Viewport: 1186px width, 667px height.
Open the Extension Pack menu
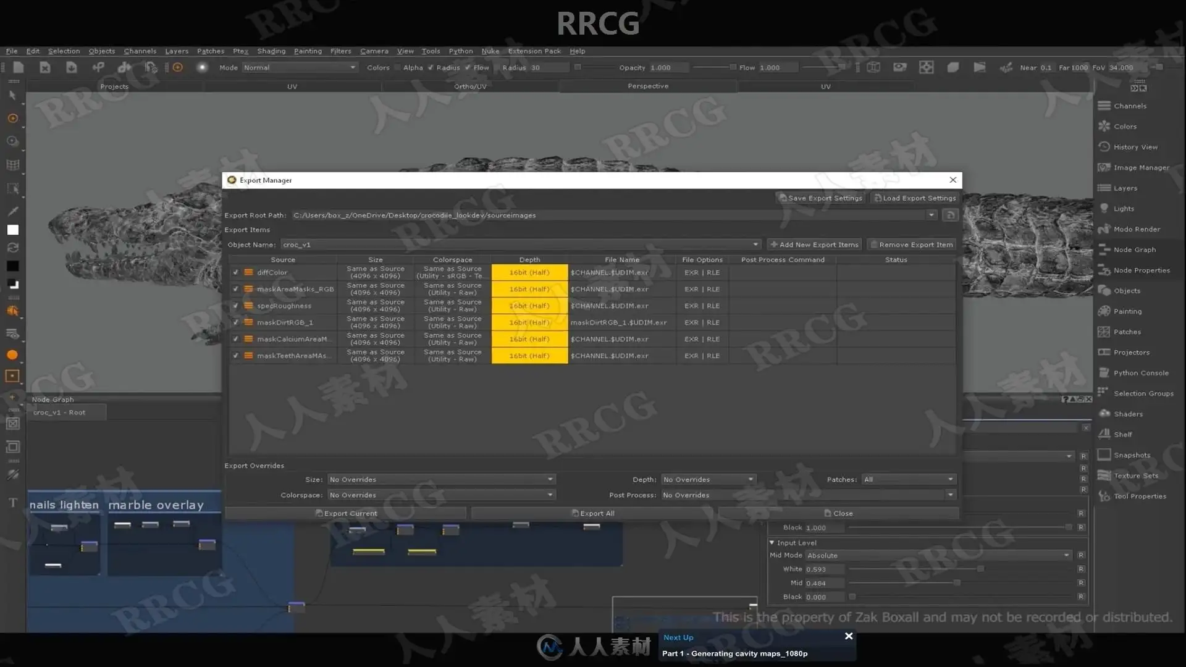534,51
